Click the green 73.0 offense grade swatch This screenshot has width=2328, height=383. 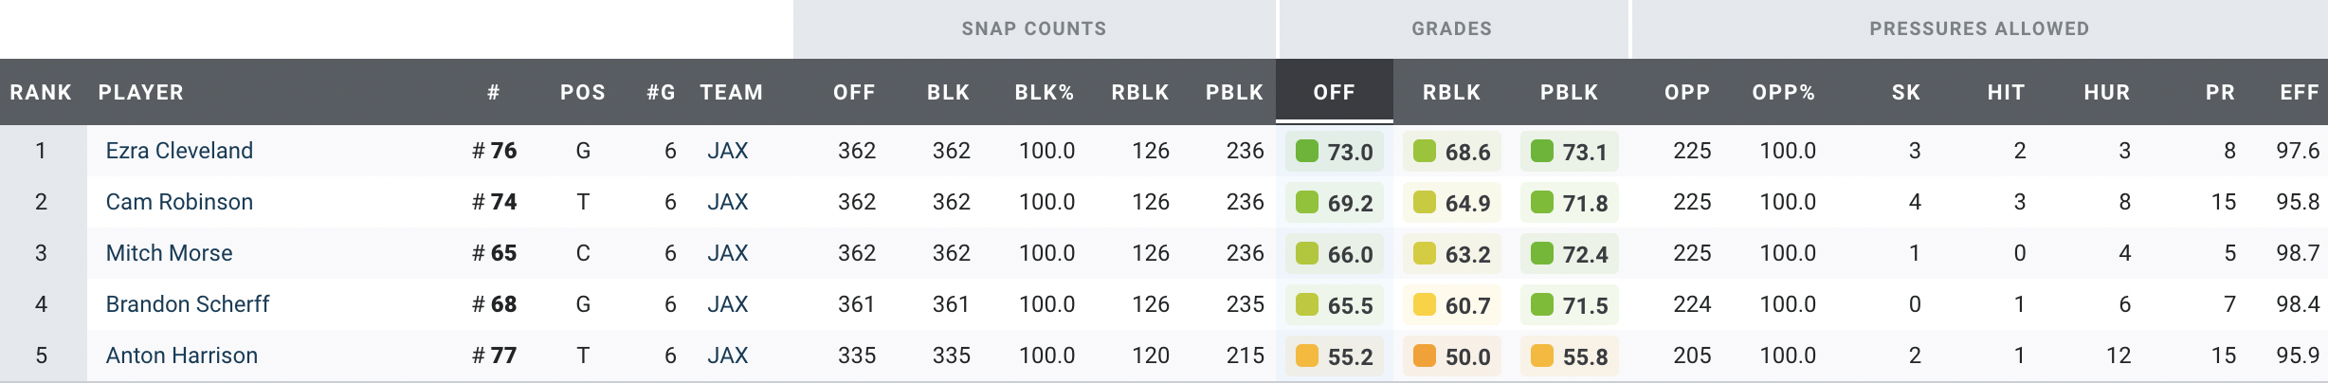pyautogui.click(x=1307, y=152)
